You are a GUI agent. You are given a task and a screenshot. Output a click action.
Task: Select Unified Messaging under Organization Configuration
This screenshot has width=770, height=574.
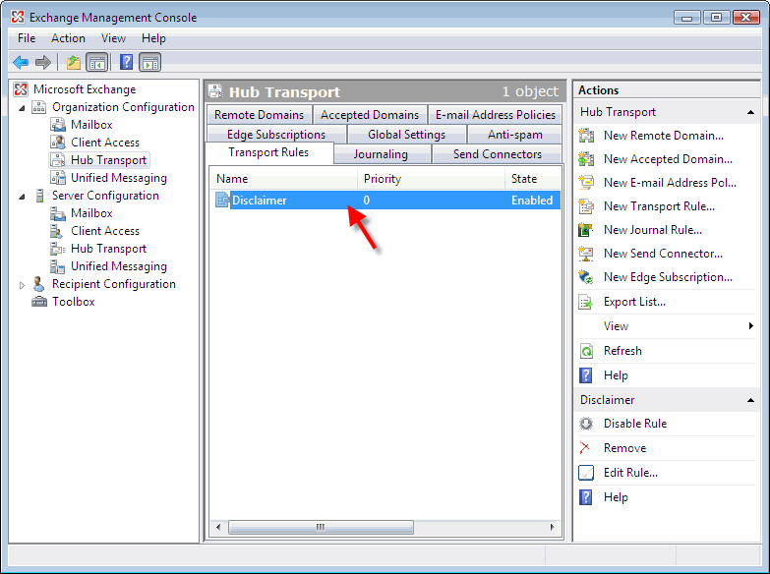119,178
